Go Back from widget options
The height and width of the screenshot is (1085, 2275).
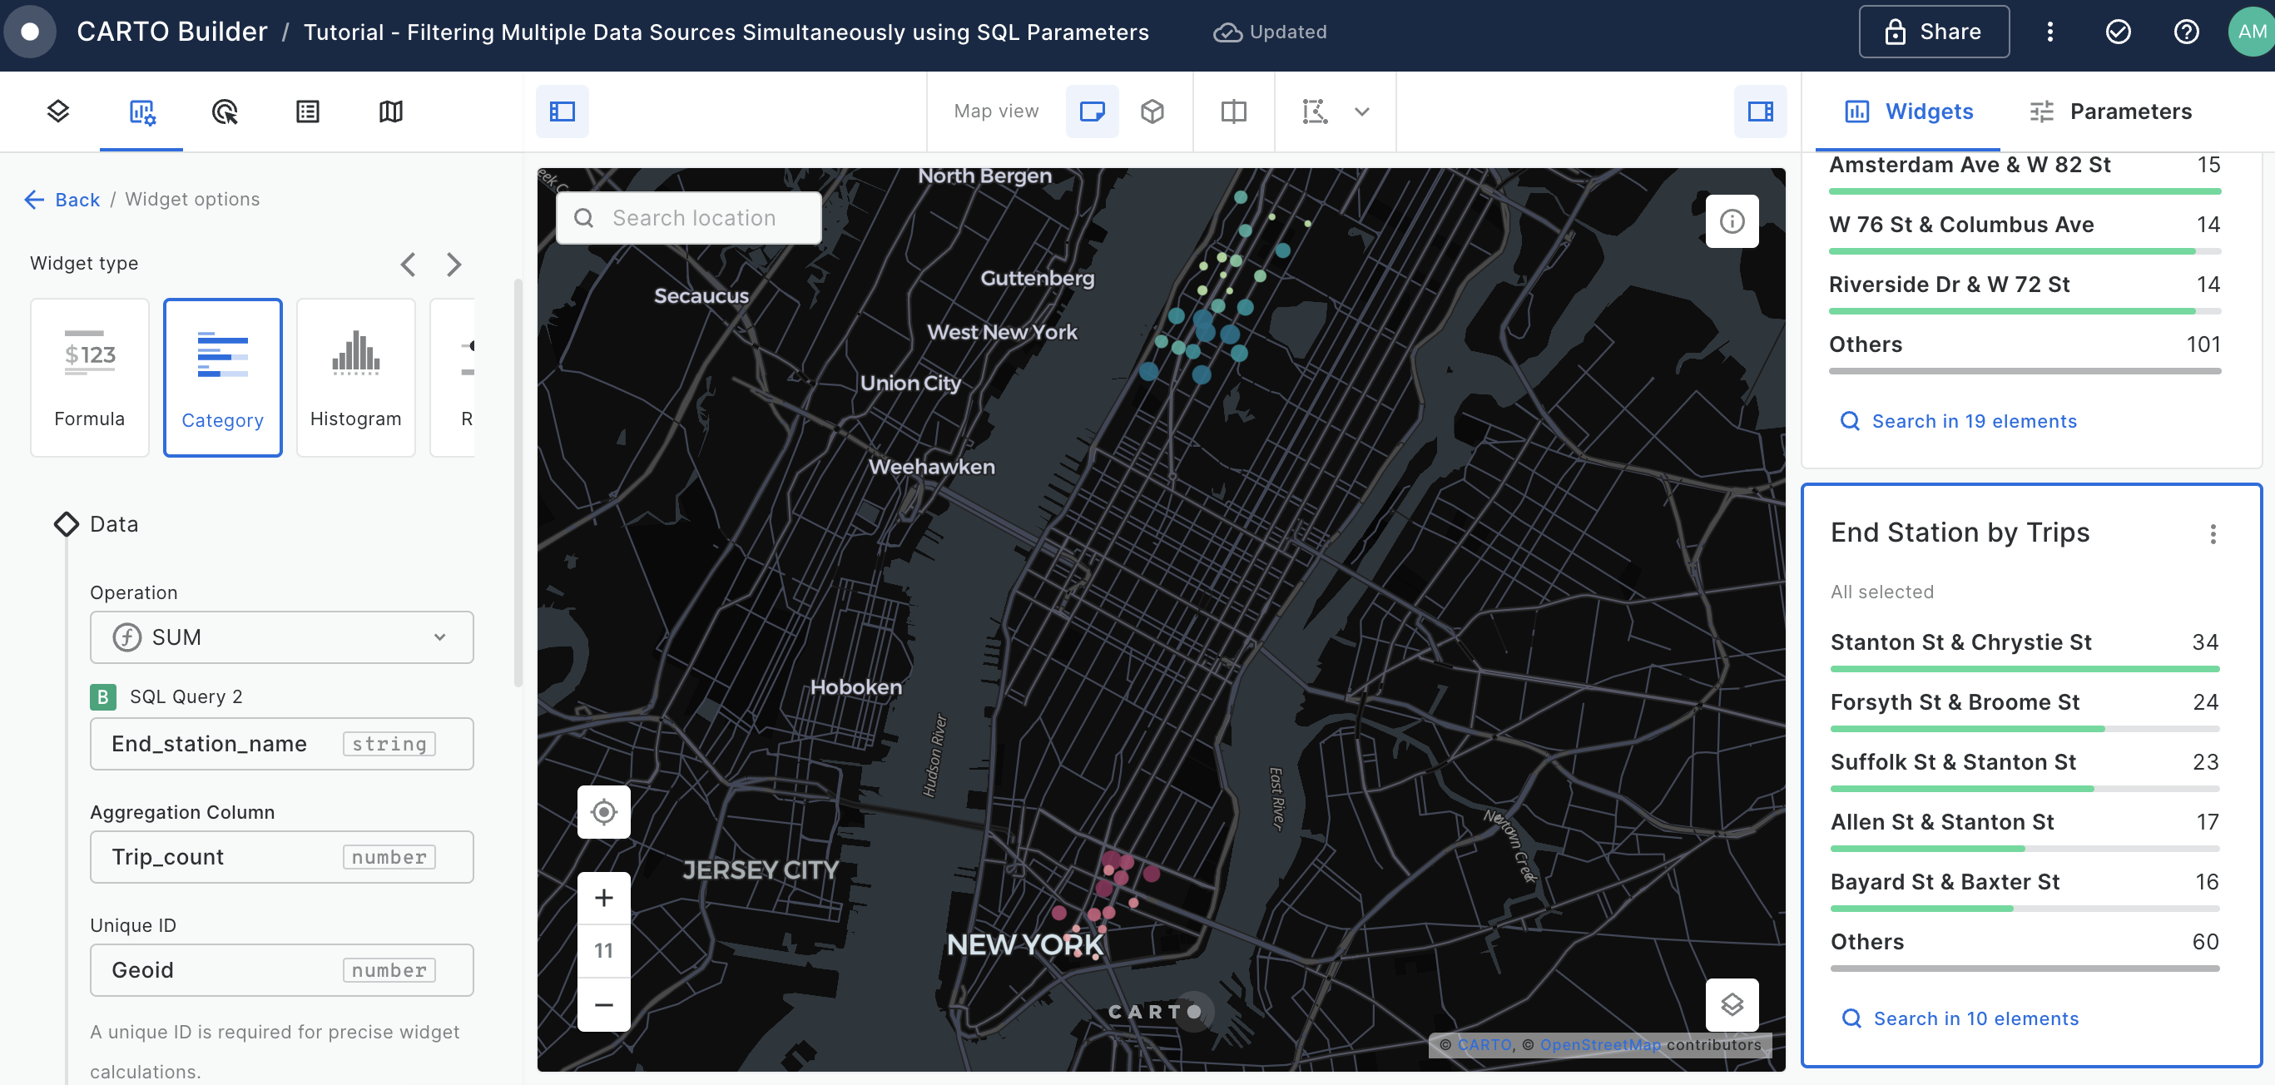[62, 200]
